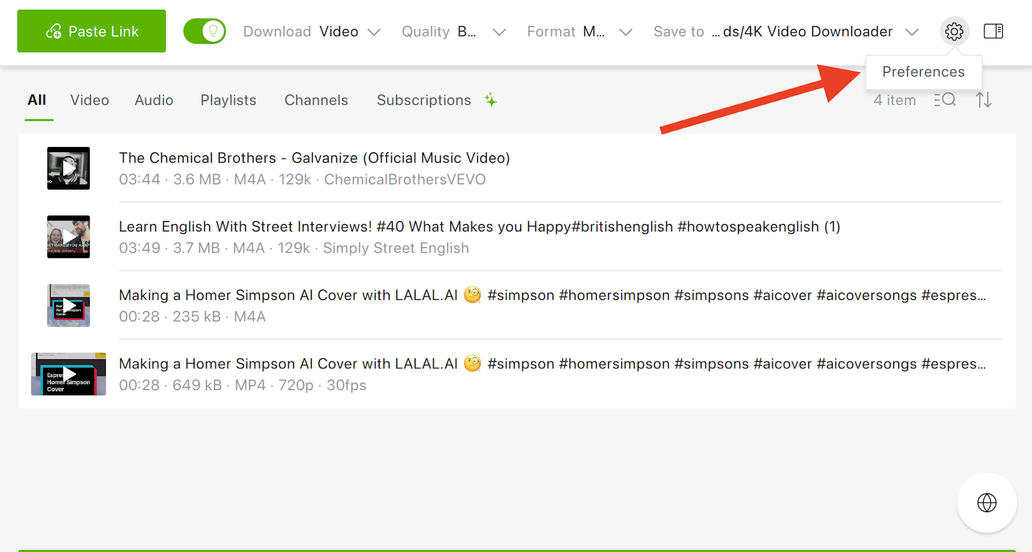Screen dimensions: 1032x552
Task: Click the 4 item count label
Action: [895, 100]
